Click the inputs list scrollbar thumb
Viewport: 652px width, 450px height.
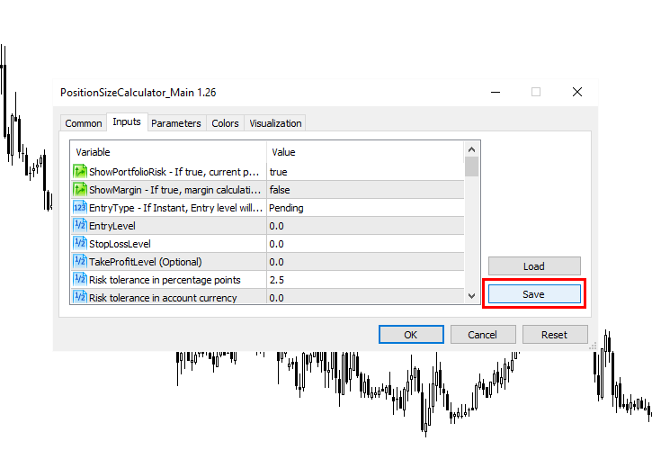[471, 166]
